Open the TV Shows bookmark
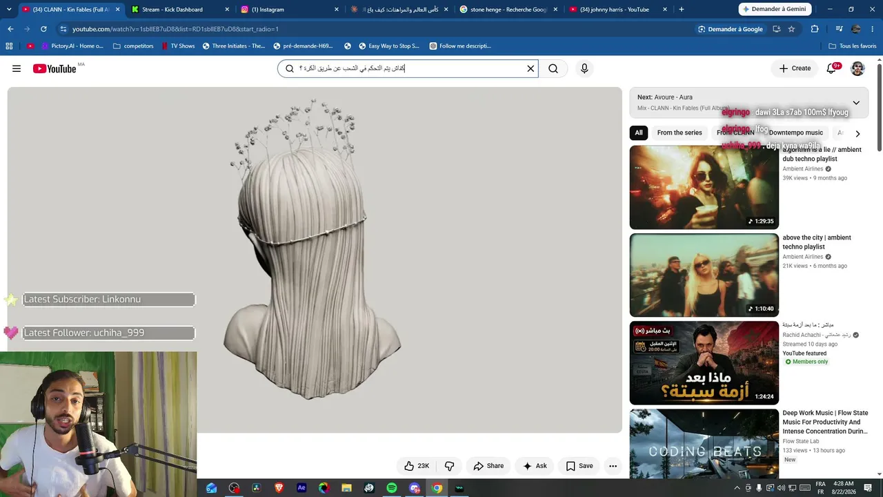Viewport: 883px width, 497px height. coord(178,46)
